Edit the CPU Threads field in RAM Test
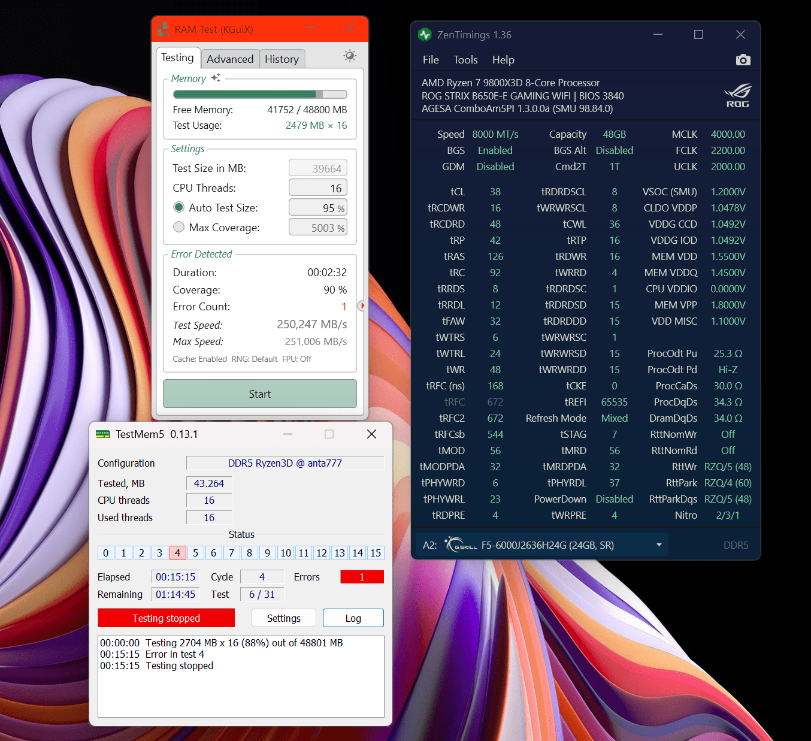This screenshot has width=811, height=741. (318, 188)
